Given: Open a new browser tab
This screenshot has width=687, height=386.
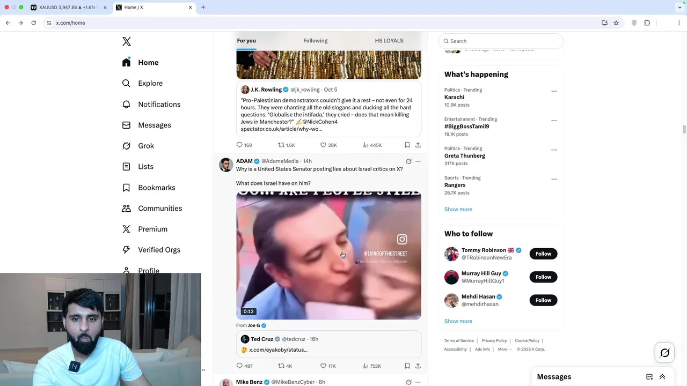Looking at the screenshot, I should tap(203, 8).
